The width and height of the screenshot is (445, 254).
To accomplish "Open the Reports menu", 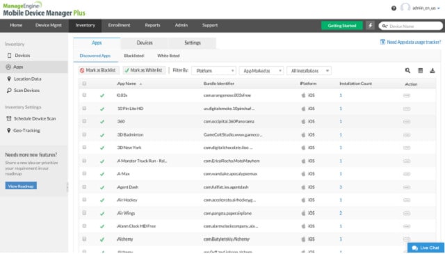I will click(152, 25).
